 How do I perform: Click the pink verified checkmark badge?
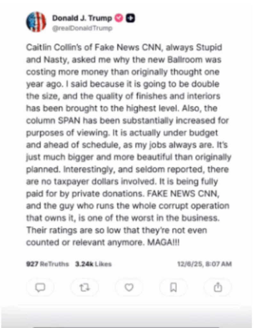pyautogui.click(x=119, y=18)
